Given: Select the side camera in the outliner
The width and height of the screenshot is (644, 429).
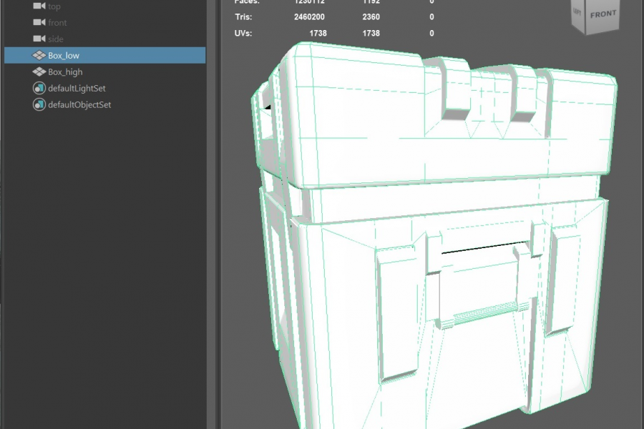Looking at the screenshot, I should pos(55,39).
